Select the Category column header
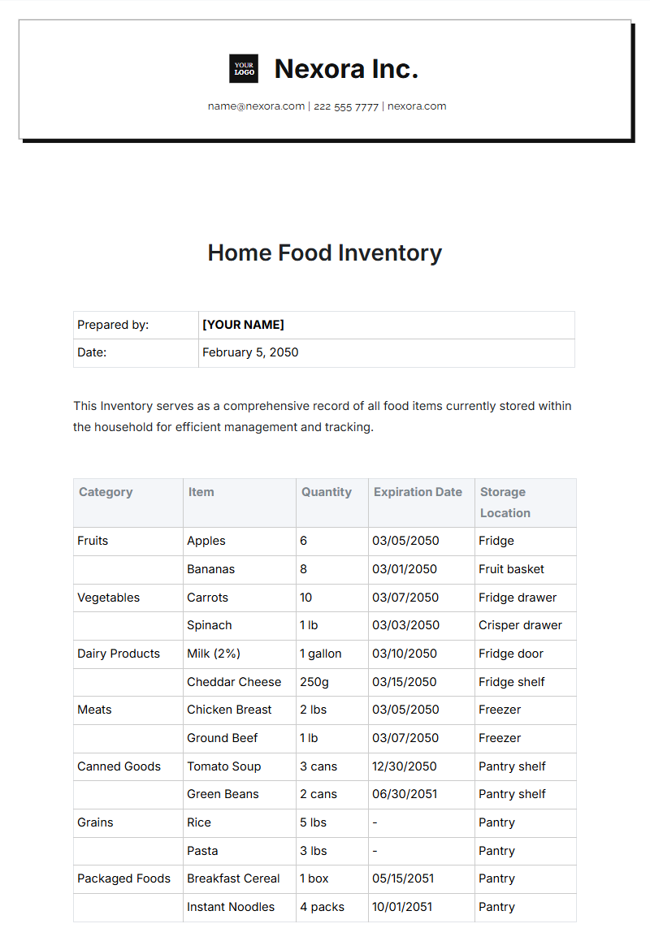Image resolution: width=650 pixels, height=941 pixels. 106,492
